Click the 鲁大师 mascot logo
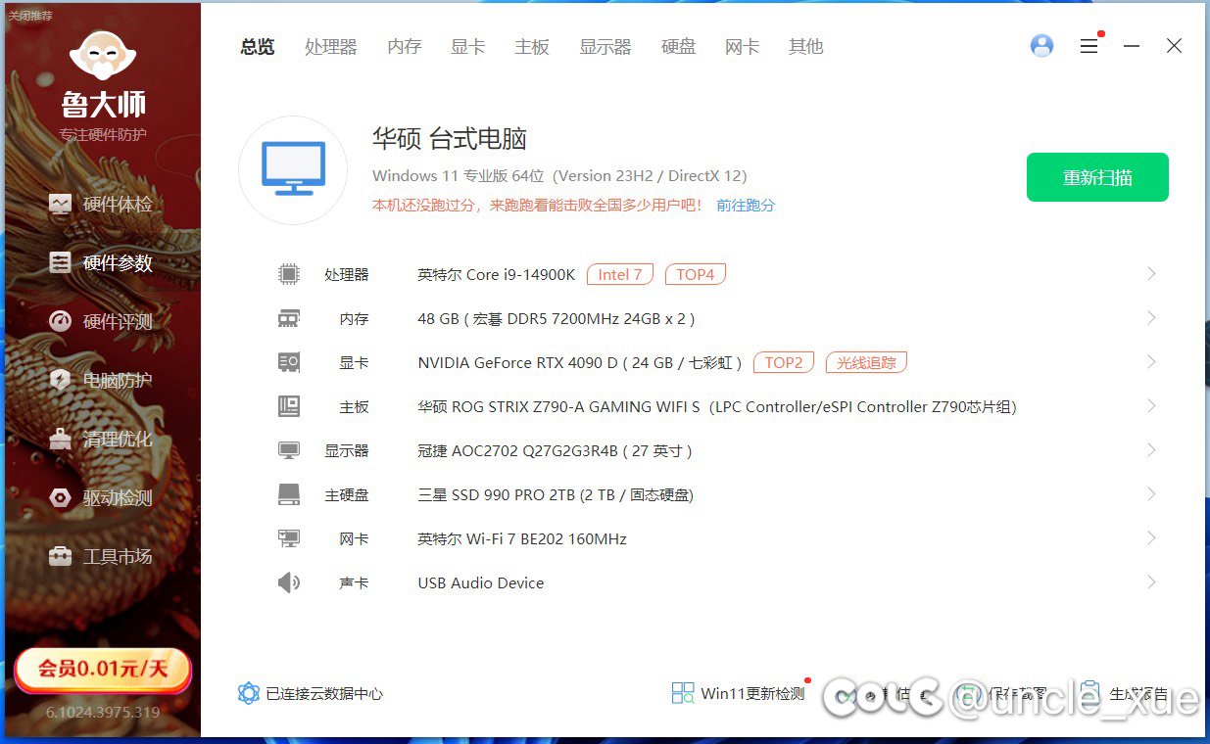The height and width of the screenshot is (744, 1210). click(x=103, y=56)
